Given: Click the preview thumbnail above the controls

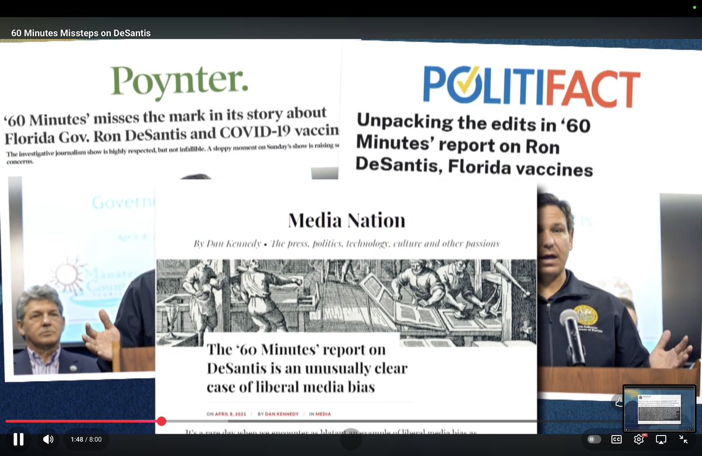Looking at the screenshot, I should pyautogui.click(x=659, y=408).
